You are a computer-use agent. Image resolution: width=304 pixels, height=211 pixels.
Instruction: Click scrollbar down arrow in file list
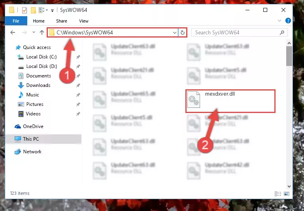coord(289,187)
